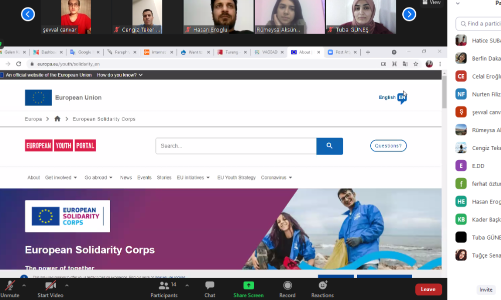Click into the site Search field
501x300 pixels.
(x=236, y=146)
